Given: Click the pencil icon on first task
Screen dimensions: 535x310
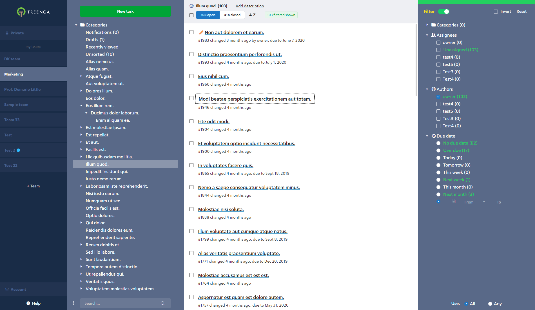Looking at the screenshot, I should (x=201, y=32).
